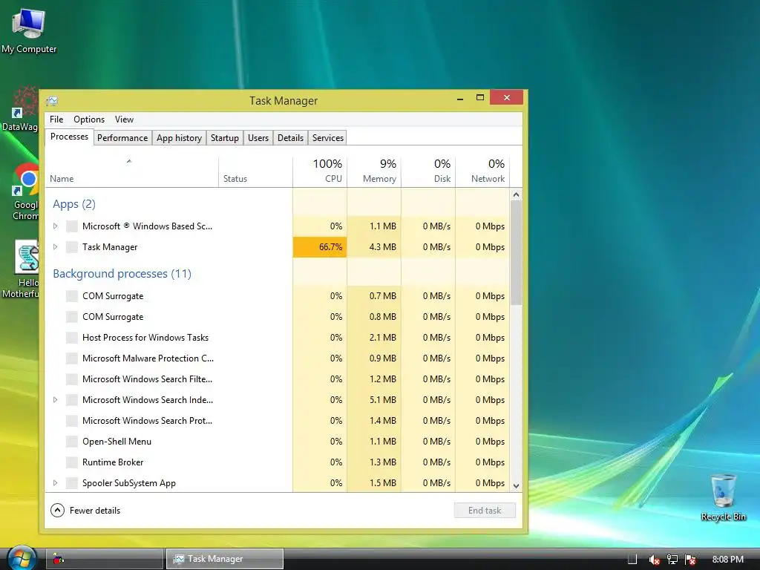Select Microsoft Windows Search Filter Host row
The height and width of the screenshot is (570, 760).
(278, 379)
